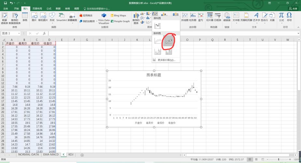The height and width of the screenshot is (163, 301).
Task: Select the Open-High-Low-Close stock chart
Action: 169,41
